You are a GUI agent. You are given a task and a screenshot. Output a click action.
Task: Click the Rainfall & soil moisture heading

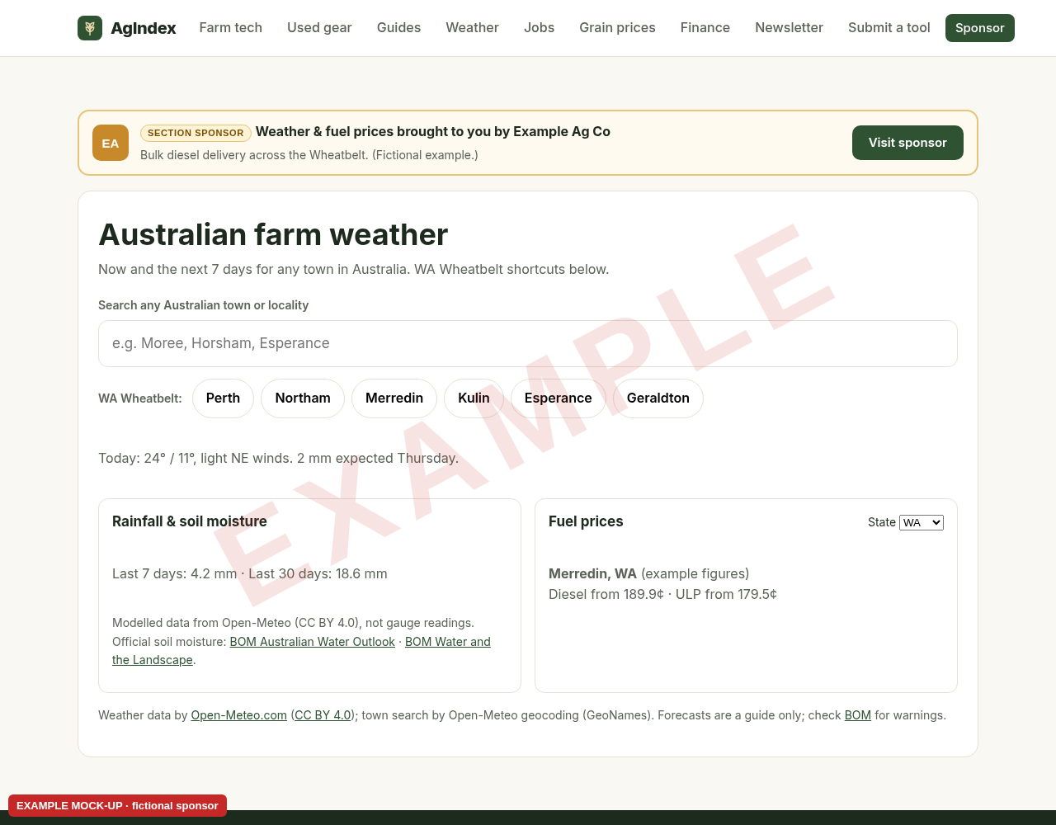(190, 521)
